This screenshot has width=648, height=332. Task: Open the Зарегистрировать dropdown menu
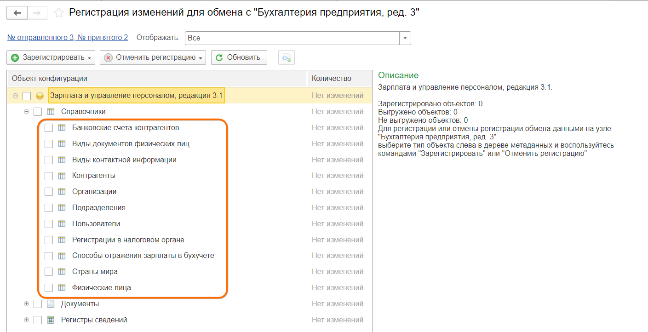(x=51, y=57)
